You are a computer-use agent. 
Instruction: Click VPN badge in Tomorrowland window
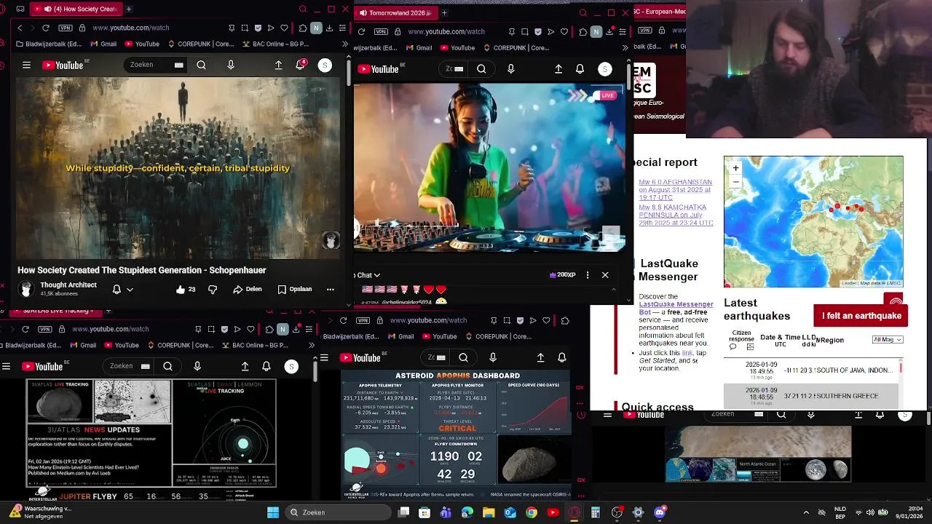[380, 31]
